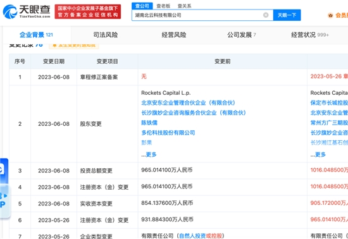Viewport: 348px width, 239px height.
Task: Open the 陈铁儒 shareholder link
Action: [149, 123]
